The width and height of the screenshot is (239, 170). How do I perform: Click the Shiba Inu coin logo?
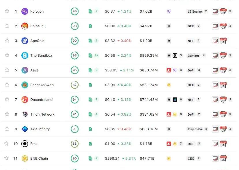pyautogui.click(x=25, y=26)
